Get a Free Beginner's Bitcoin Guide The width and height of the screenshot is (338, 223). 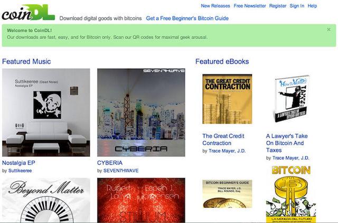[187, 18]
